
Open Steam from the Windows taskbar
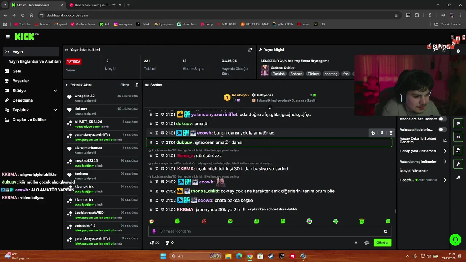271,256
